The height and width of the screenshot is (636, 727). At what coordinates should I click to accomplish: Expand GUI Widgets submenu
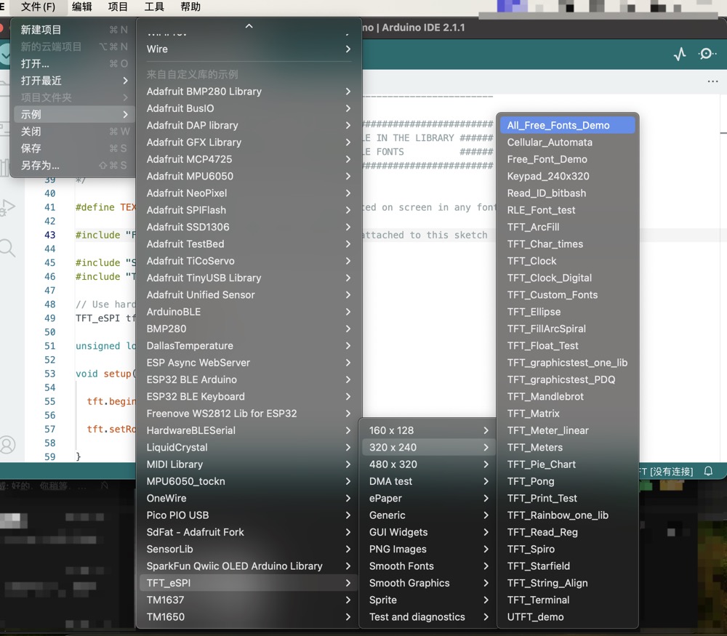(x=428, y=532)
